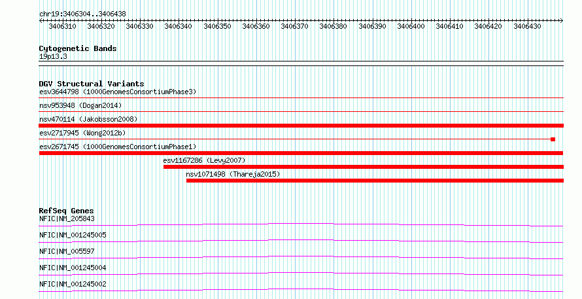Viewport: 582px width, 299px height.
Task: Click the thin red line under esv3644798
Action: (x=301, y=97)
